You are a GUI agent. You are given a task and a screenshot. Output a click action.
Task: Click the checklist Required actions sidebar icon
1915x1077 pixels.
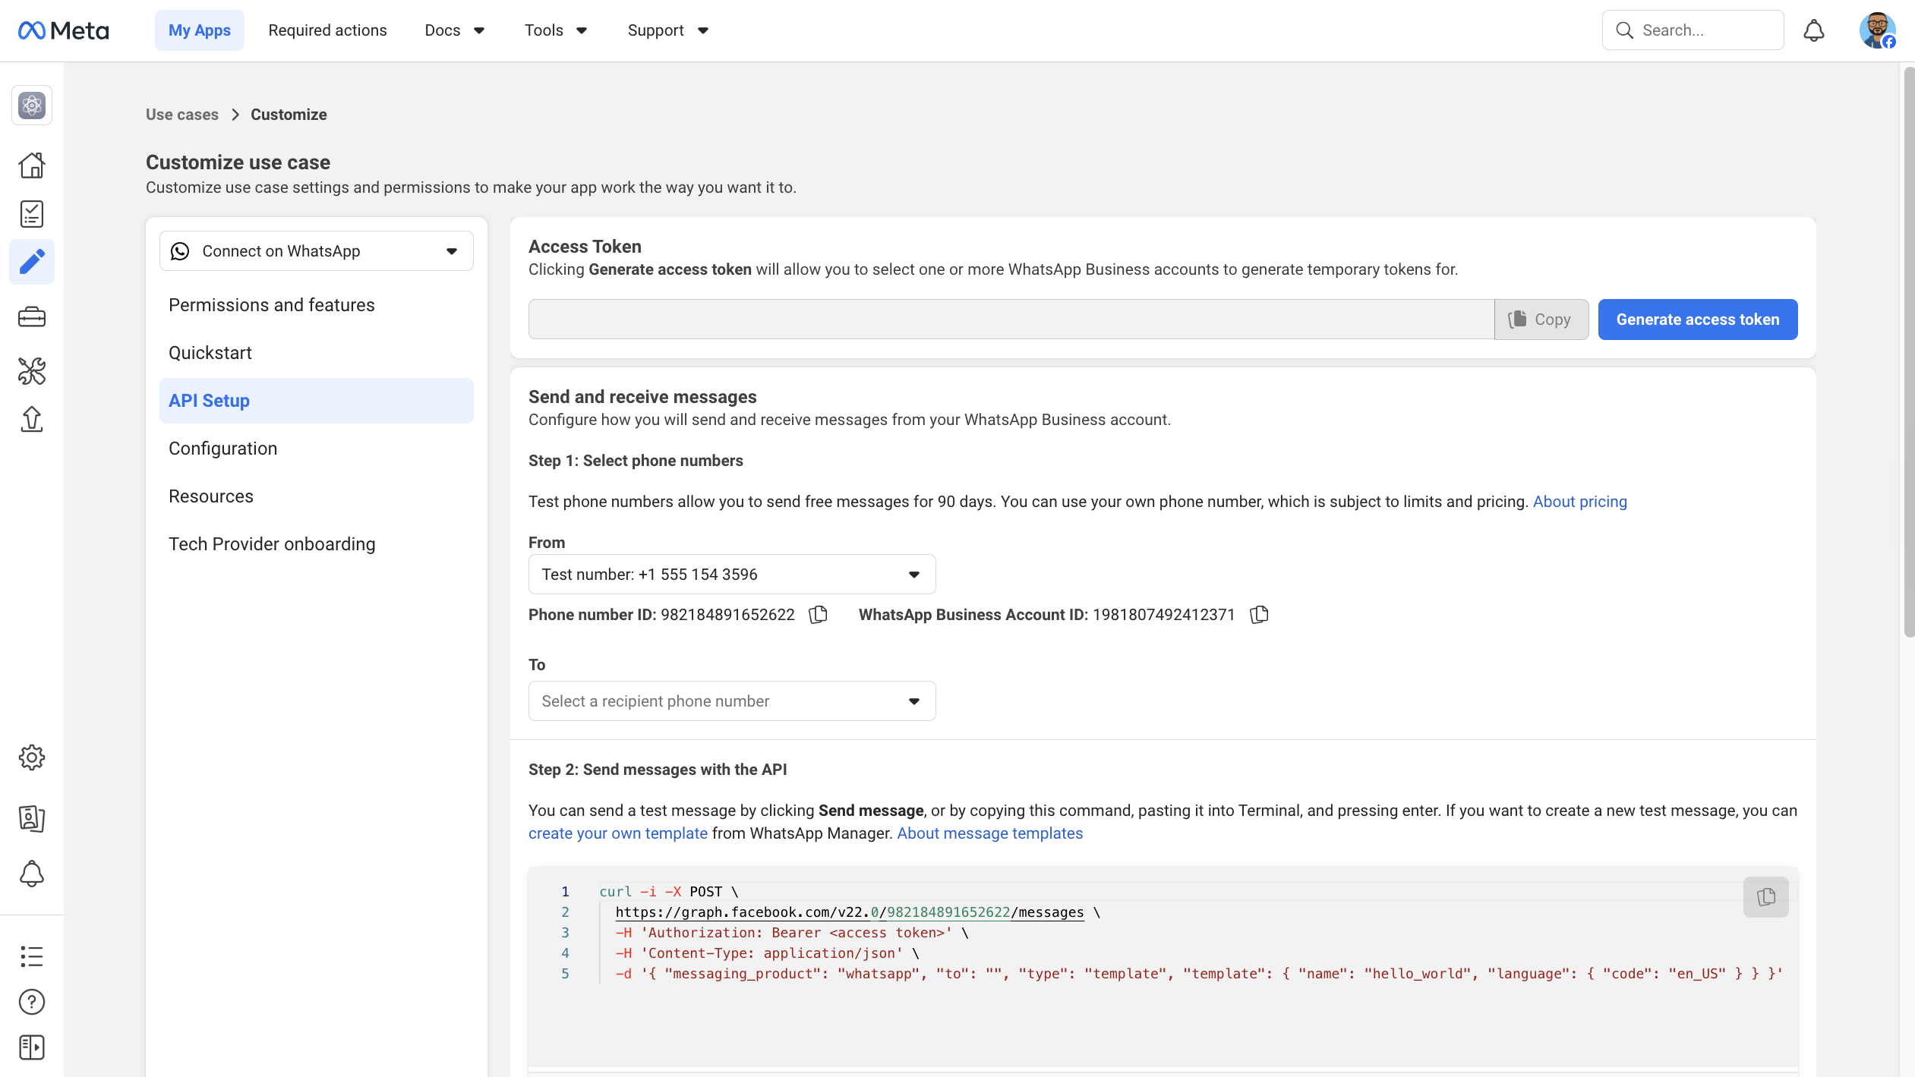32,214
